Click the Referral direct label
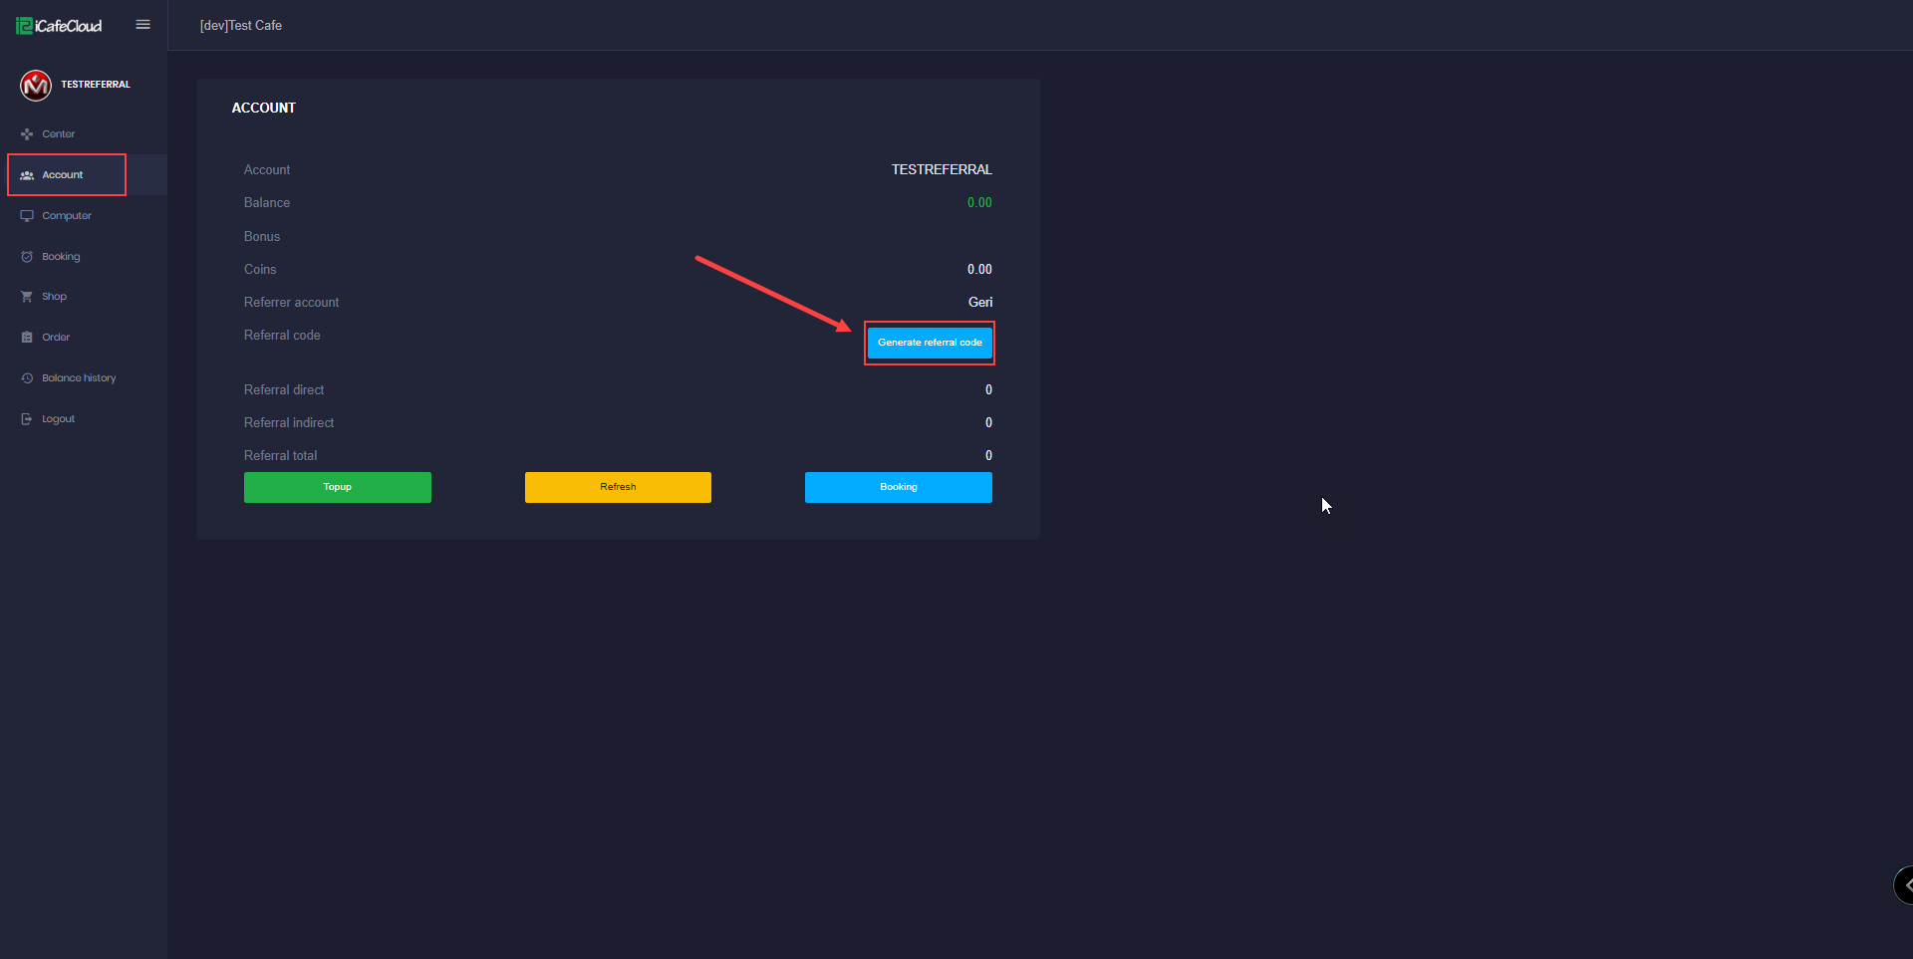Viewport: 1913px width, 959px height. tap(284, 390)
